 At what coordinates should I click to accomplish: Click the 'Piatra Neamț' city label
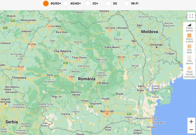coord(112,47)
